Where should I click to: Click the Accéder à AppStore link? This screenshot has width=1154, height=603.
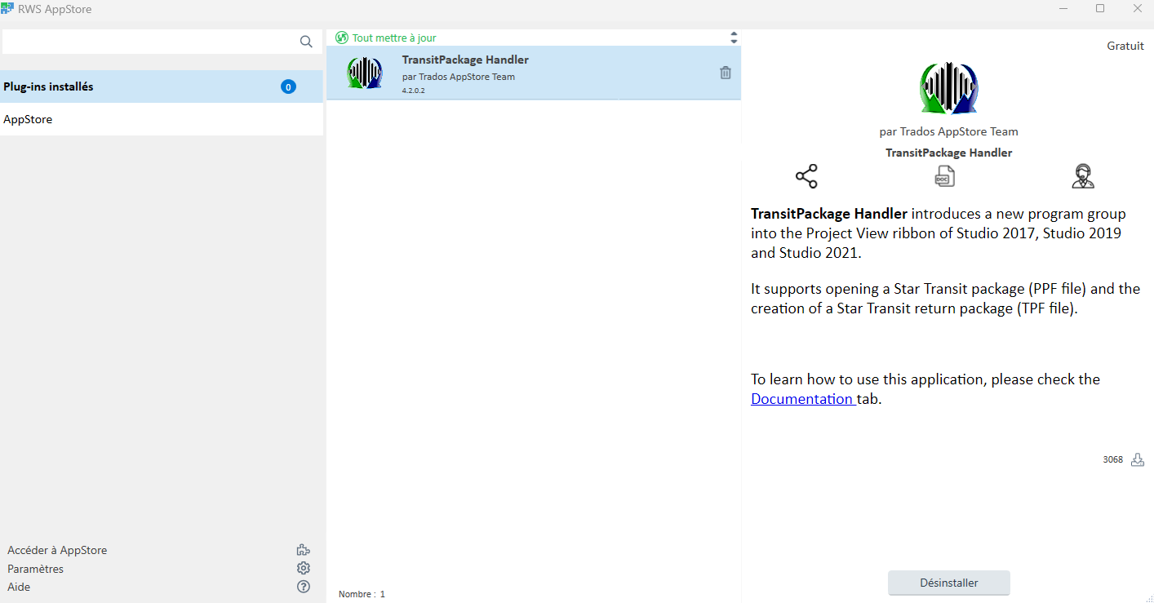pos(57,550)
